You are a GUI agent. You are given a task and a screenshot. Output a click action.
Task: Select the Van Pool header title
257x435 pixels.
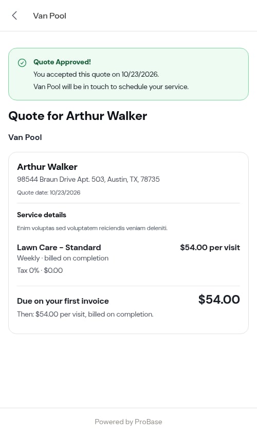pos(49,16)
